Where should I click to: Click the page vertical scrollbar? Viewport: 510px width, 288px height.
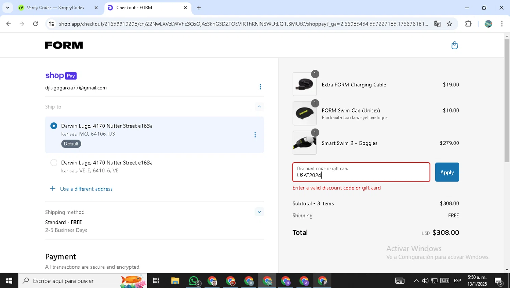point(507,100)
